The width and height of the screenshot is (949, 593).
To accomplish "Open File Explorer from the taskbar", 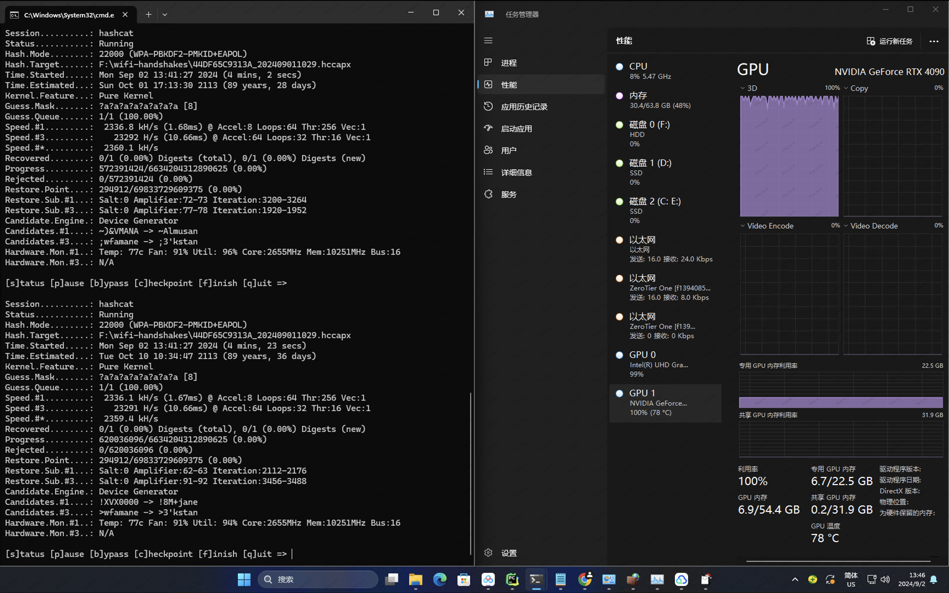I will click(x=415, y=579).
